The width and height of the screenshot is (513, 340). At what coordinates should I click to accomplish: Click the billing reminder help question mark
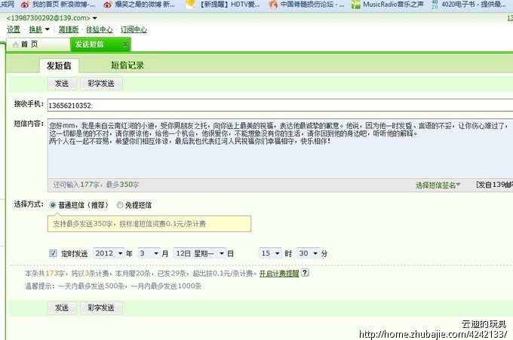[x=305, y=273]
